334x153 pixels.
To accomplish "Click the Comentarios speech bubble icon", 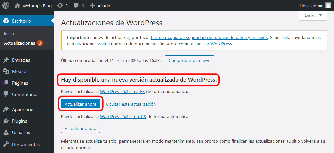I will click(6, 94).
